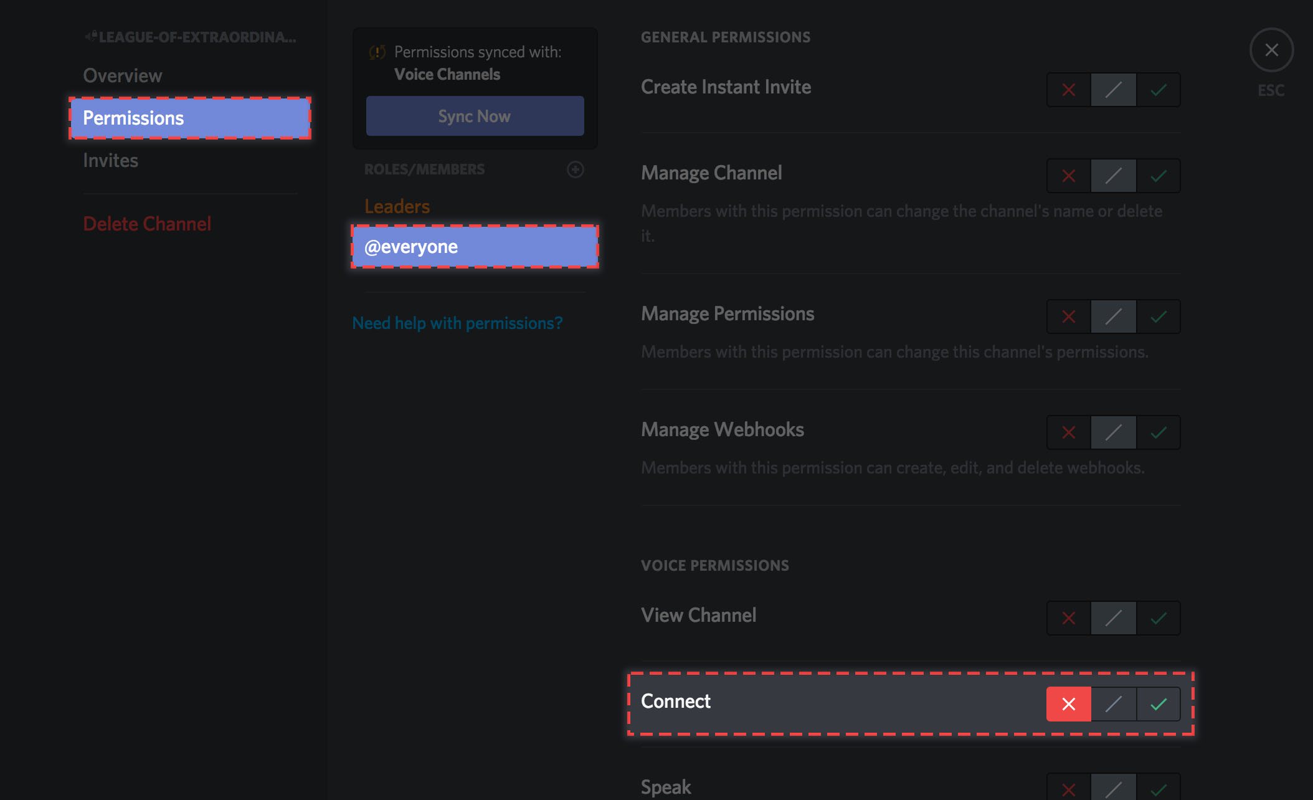The image size is (1313, 800).
Task: Click Sync Now to sync permissions
Action: [x=473, y=115]
